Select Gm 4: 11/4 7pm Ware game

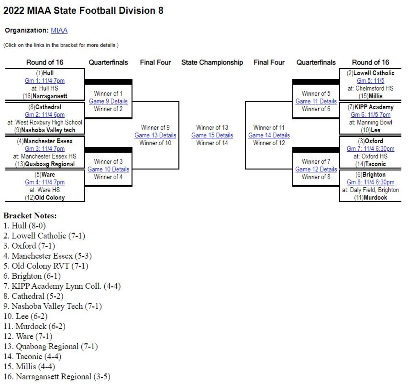pyautogui.click(x=45, y=182)
